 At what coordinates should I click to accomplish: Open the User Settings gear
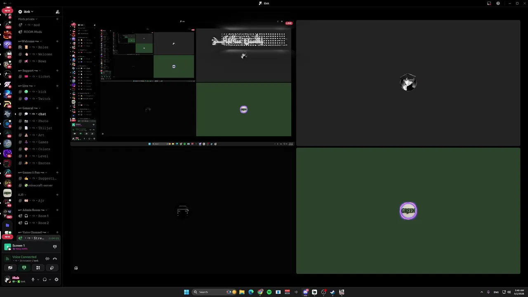coord(57,279)
